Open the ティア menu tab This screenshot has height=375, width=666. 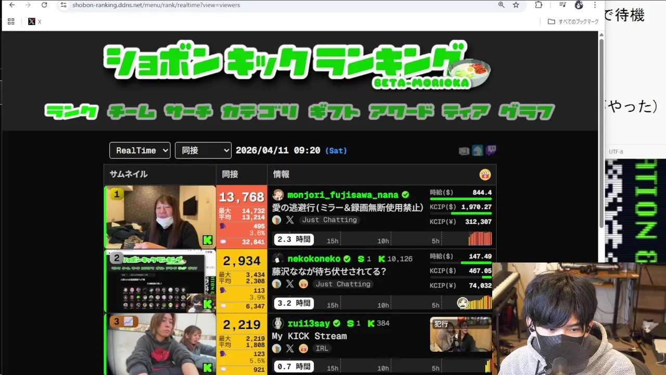pyautogui.click(x=466, y=111)
